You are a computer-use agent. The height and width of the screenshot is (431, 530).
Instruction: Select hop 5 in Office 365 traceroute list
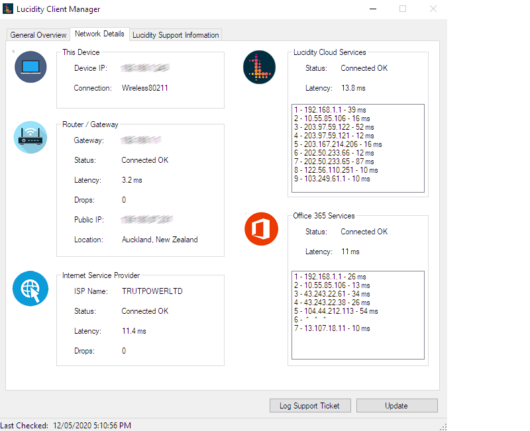(x=335, y=311)
